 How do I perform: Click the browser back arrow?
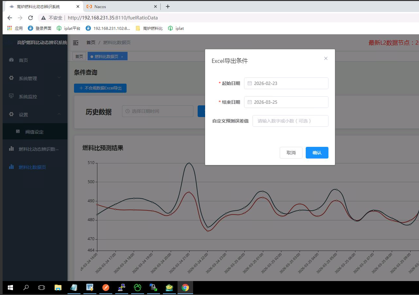[10, 18]
